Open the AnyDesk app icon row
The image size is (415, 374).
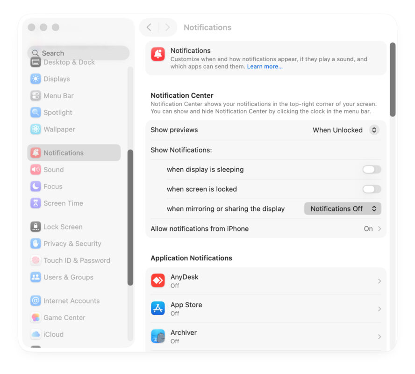point(158,281)
